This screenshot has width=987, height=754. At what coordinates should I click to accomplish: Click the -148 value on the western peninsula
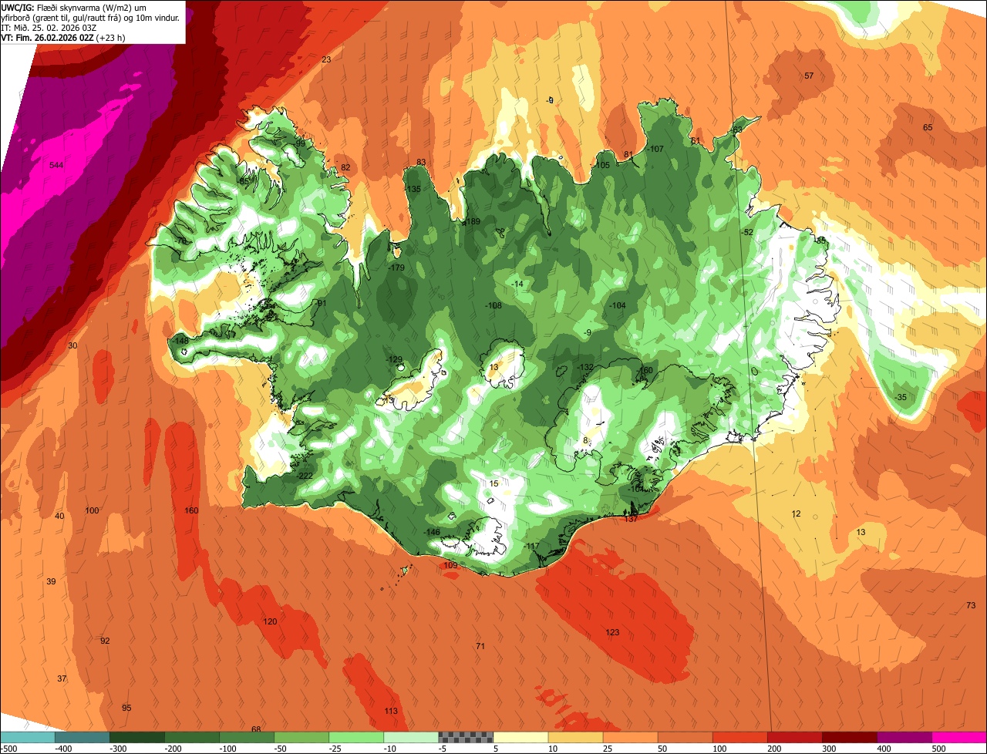pos(180,341)
